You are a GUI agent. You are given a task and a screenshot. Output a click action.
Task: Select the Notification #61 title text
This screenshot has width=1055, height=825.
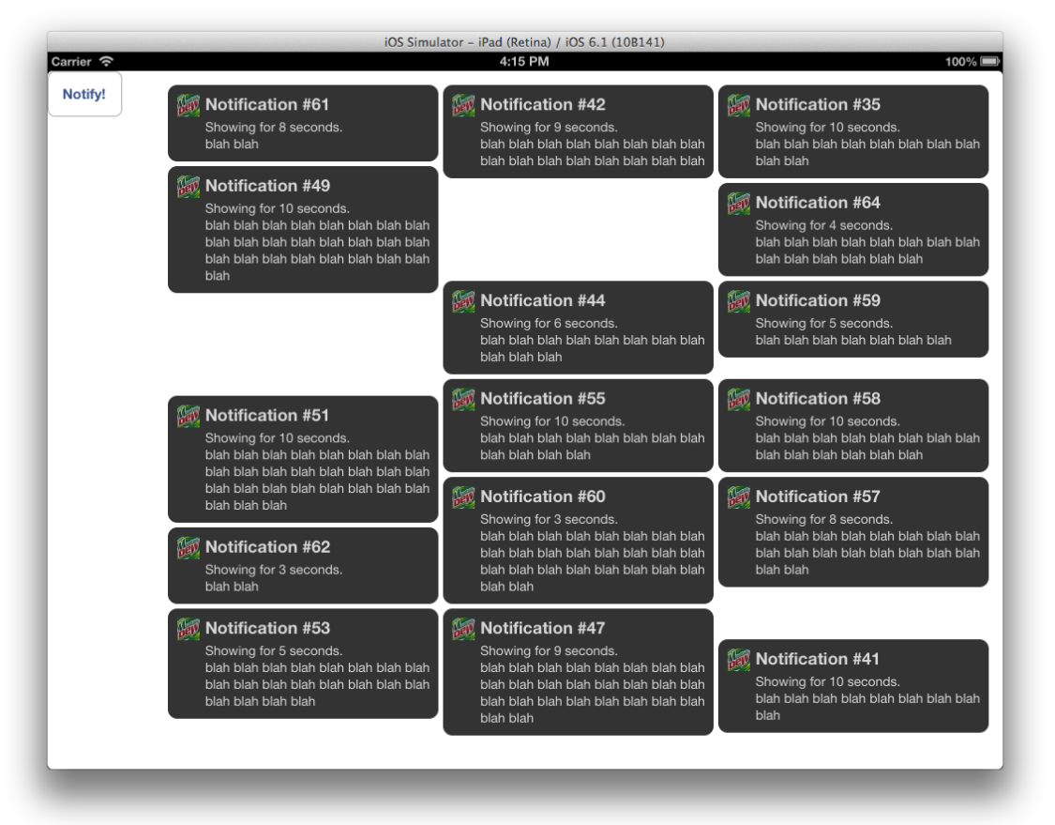[x=267, y=104]
